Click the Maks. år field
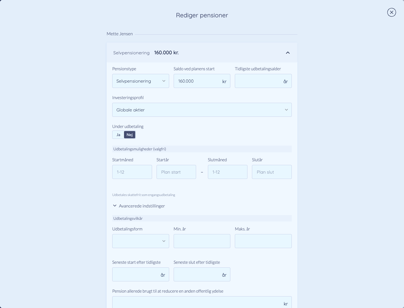Image resolution: width=404 pixels, height=308 pixels. [263, 241]
